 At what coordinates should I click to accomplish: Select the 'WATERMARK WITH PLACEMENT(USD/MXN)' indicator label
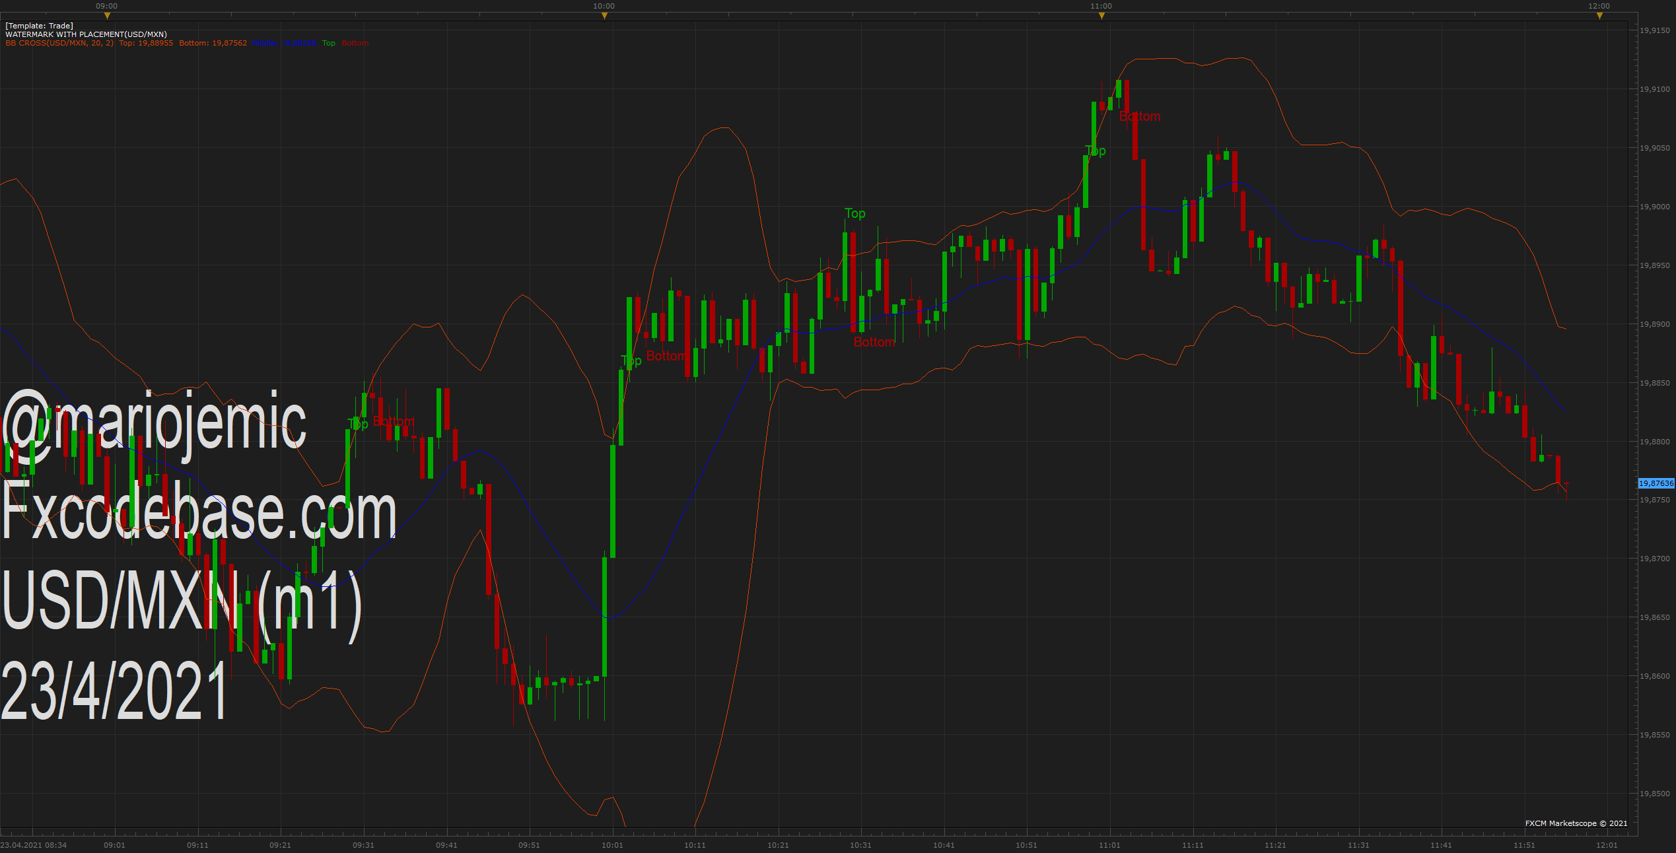86,34
